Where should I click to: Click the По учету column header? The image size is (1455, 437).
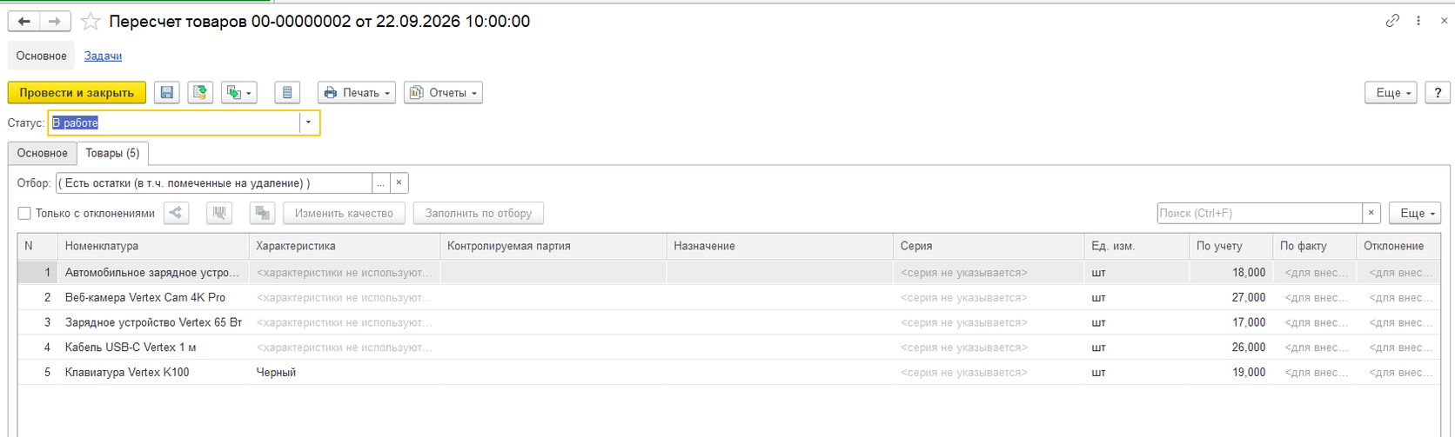[x=1230, y=247]
